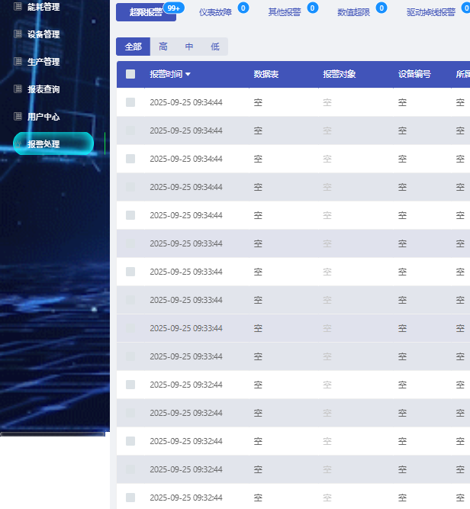Click the 能耗管理 sidebar icon
The height and width of the screenshot is (509, 470).
point(18,7)
